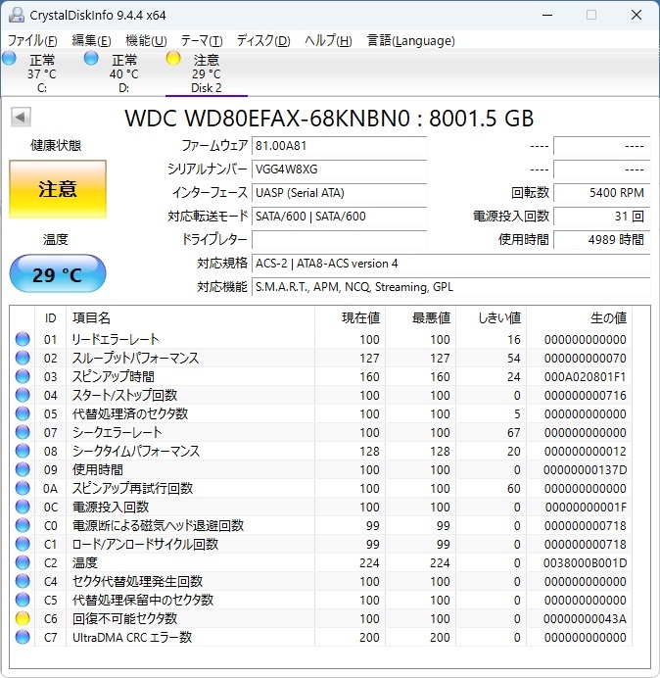Viewport: 660px width, 678px height.
Task: Click the しきい値 column header
Action: [x=491, y=317]
